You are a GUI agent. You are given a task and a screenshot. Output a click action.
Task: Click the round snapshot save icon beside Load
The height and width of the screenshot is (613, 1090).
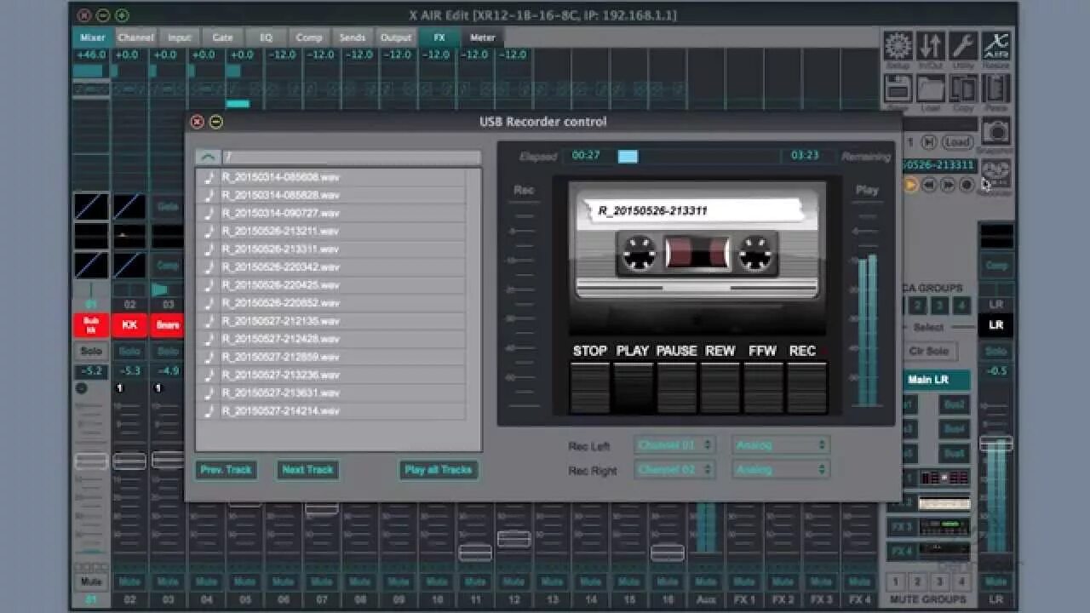(929, 142)
